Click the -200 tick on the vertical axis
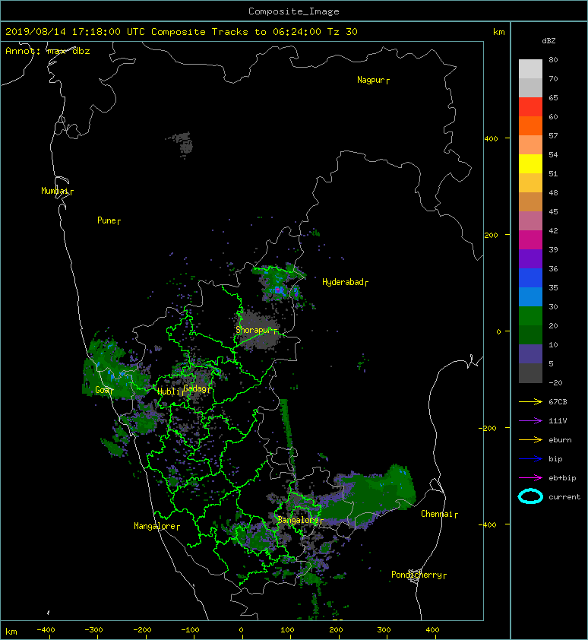Screen dimensions: 588x640 488,428
